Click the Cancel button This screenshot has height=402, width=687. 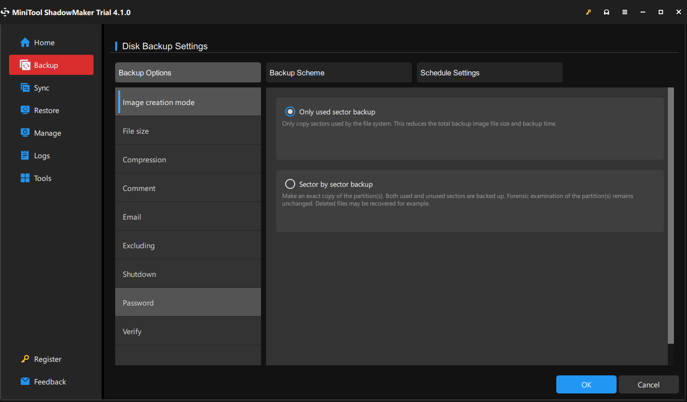pyautogui.click(x=649, y=384)
